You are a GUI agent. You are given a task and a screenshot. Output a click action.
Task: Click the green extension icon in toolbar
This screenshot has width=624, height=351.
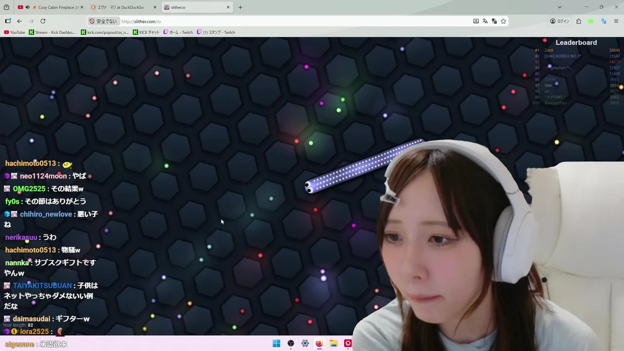point(591,21)
